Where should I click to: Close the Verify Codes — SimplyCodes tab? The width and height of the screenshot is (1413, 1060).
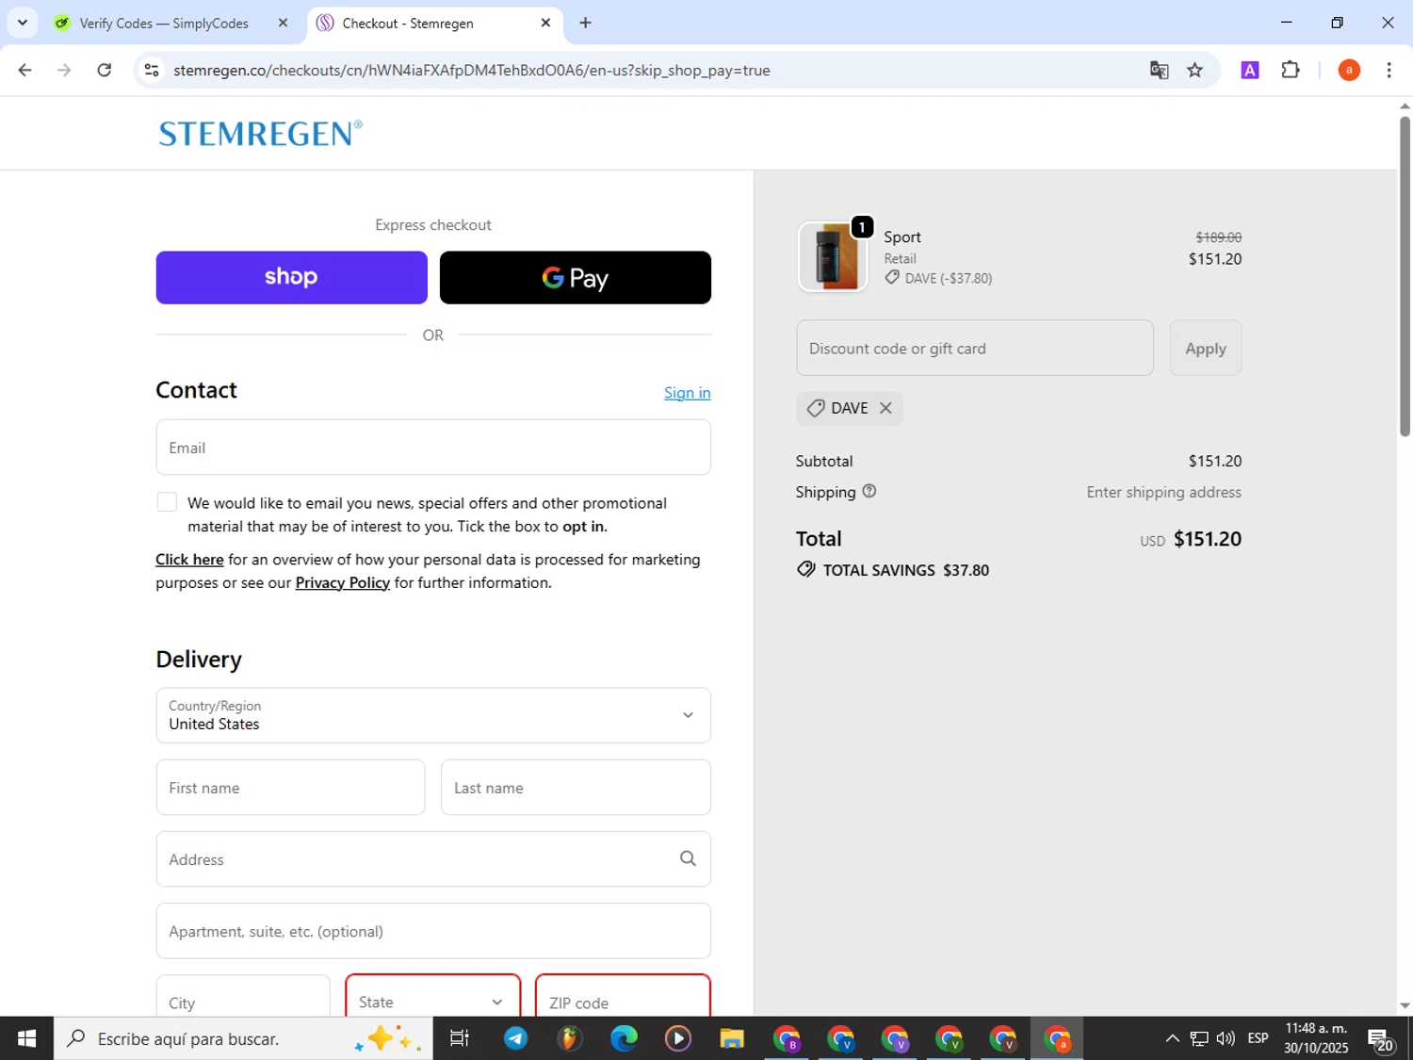[283, 23]
